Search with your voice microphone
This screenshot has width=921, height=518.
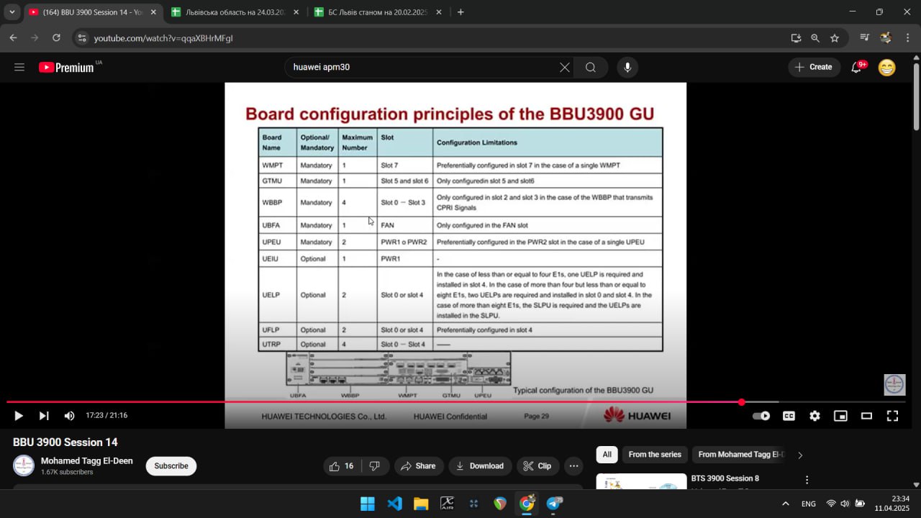627,67
